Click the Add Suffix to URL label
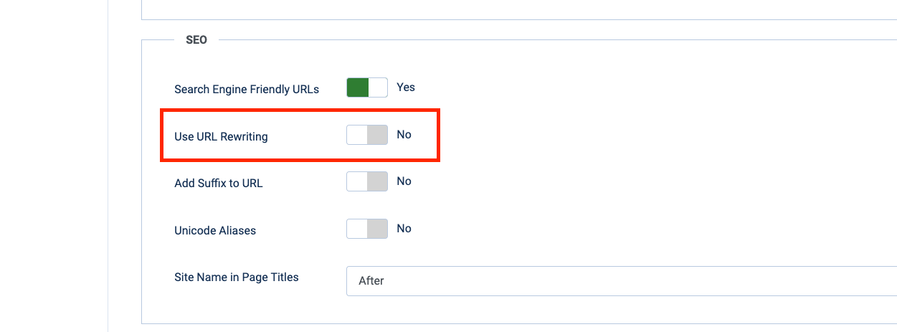 [x=219, y=184]
